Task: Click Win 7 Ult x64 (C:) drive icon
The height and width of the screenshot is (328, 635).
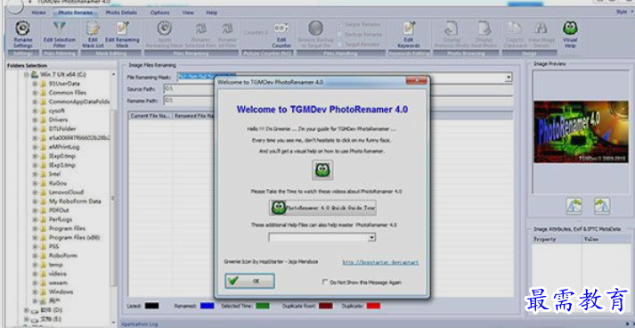Action: [x=35, y=75]
